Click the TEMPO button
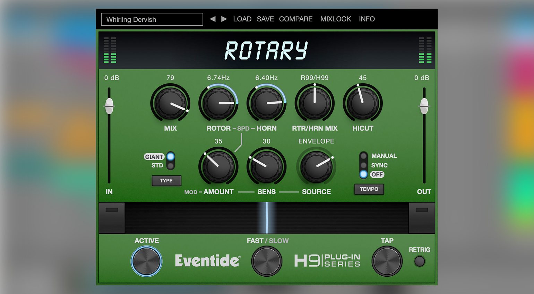 click(x=369, y=189)
